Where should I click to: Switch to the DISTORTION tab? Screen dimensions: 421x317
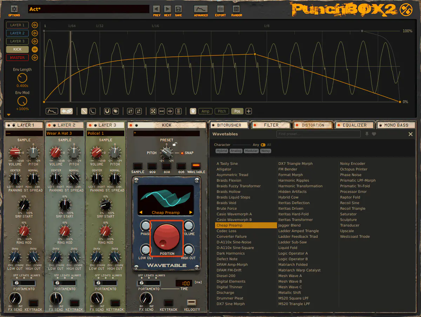[x=313, y=125]
